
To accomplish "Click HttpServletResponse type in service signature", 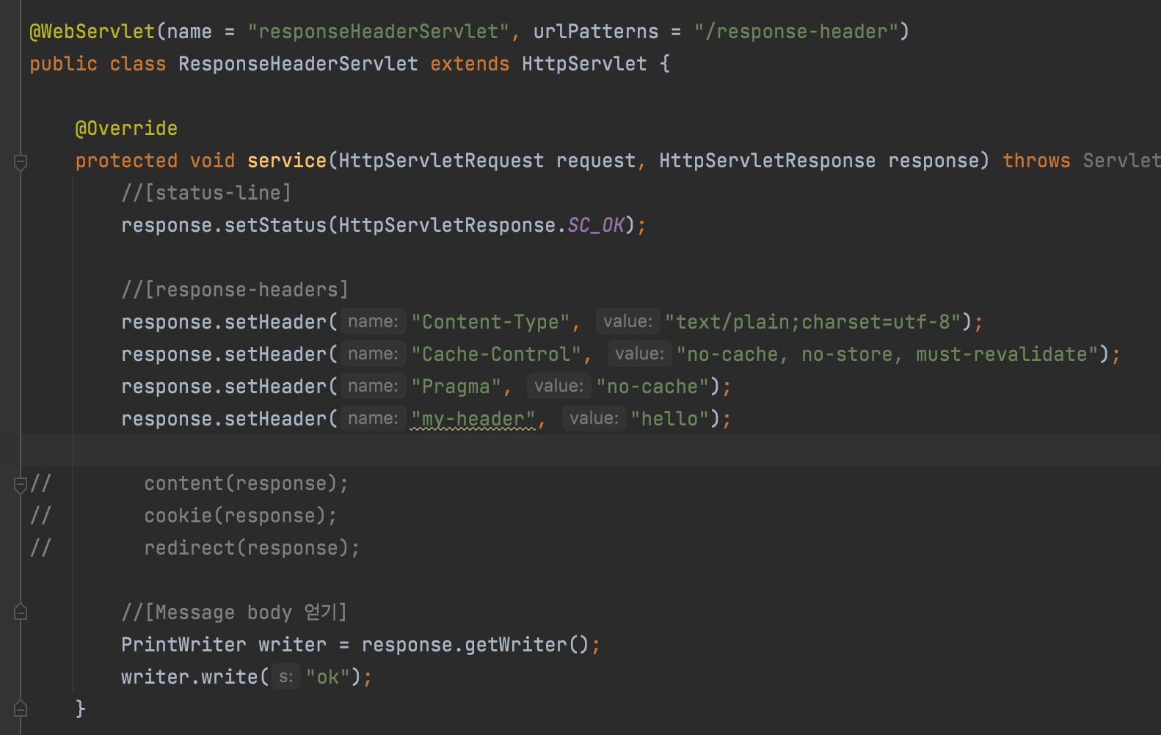I will (767, 161).
